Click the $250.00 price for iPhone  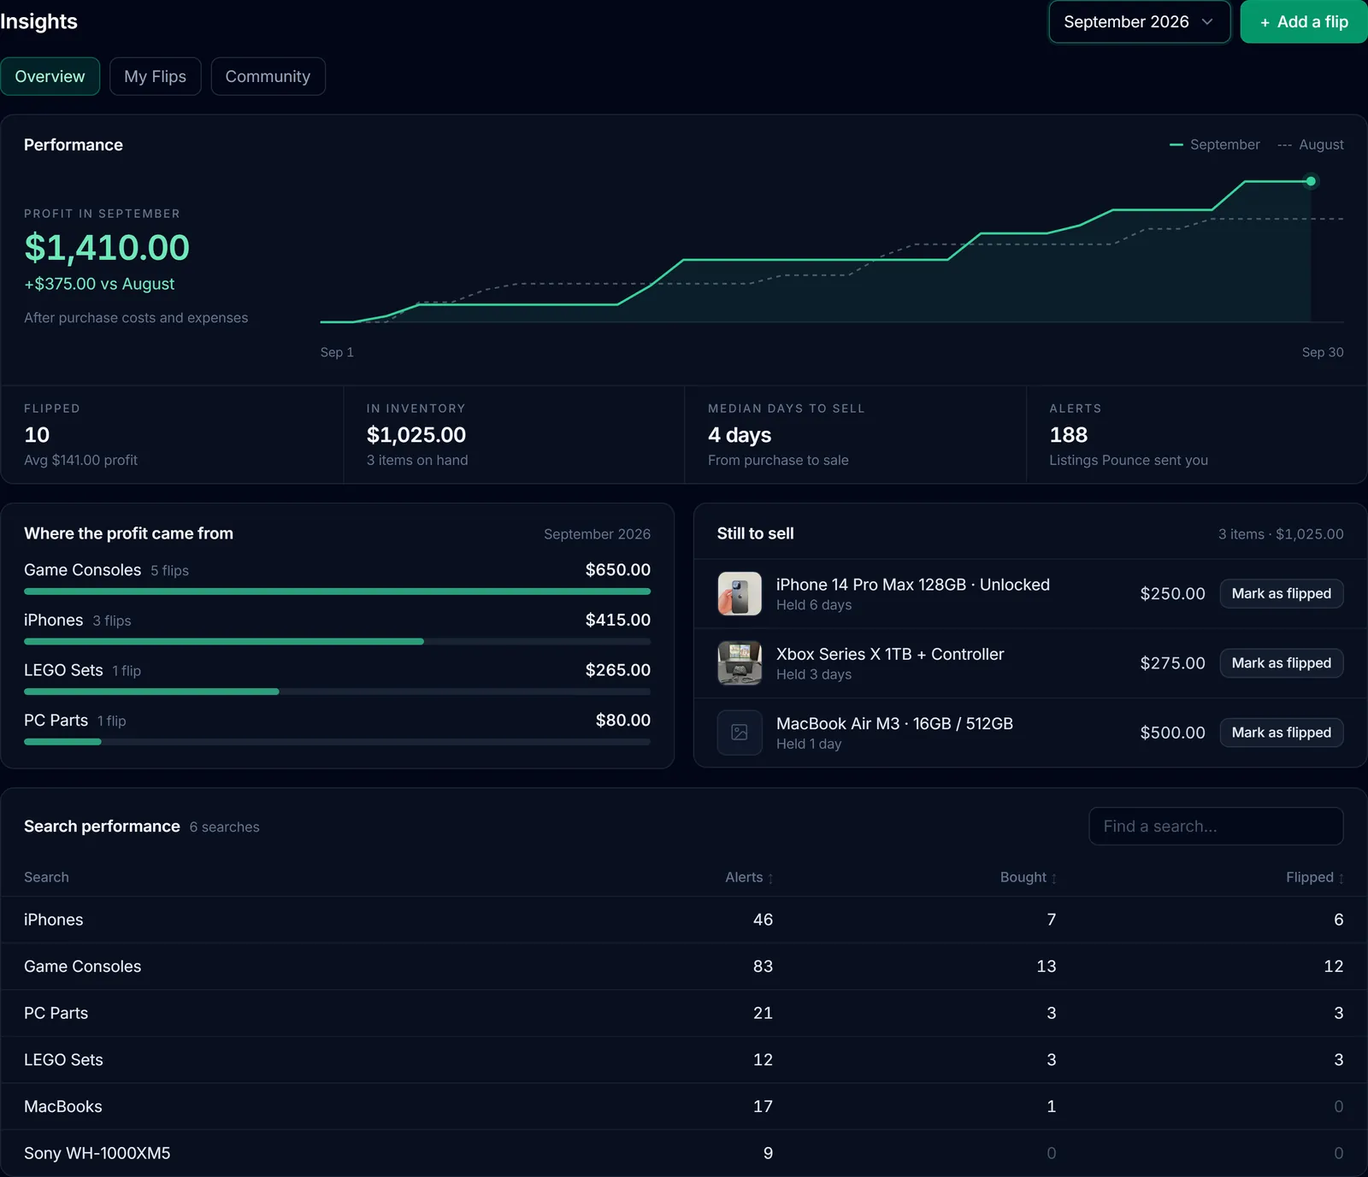[x=1173, y=593]
